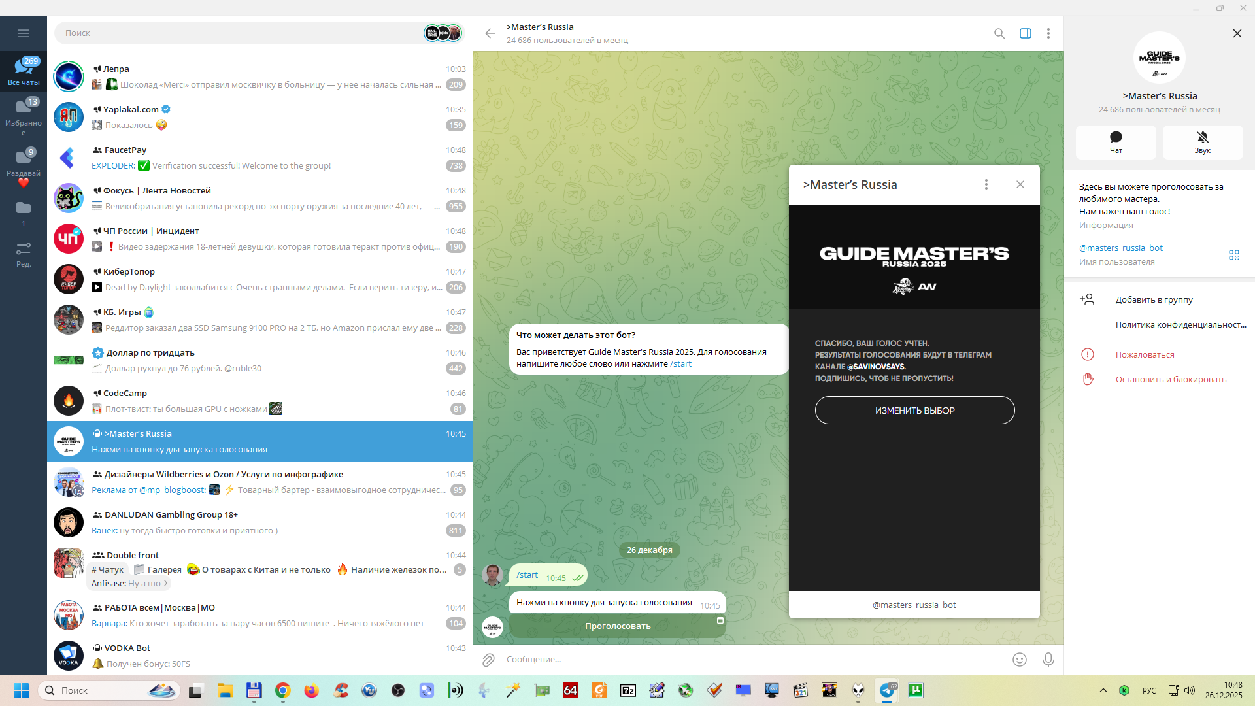Click the Ред. edit folders icon
Screen dimensions: 1255x706
coord(24,254)
